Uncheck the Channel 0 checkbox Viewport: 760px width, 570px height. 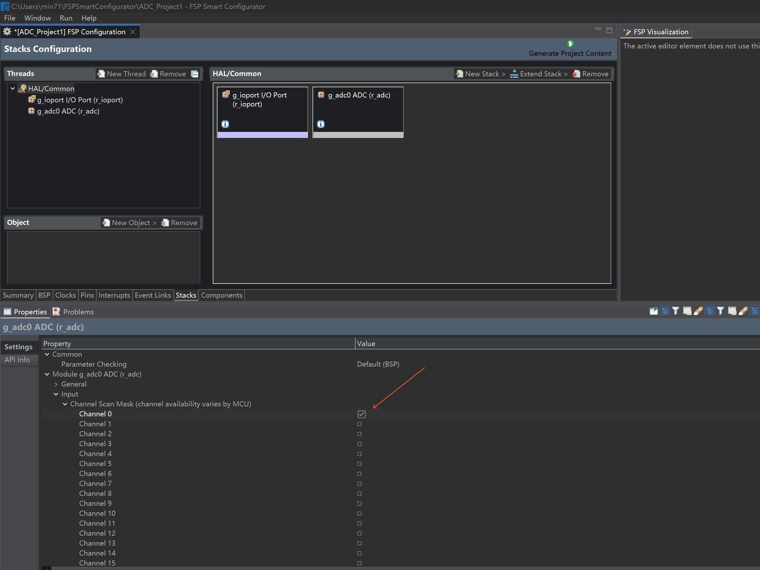coord(362,414)
